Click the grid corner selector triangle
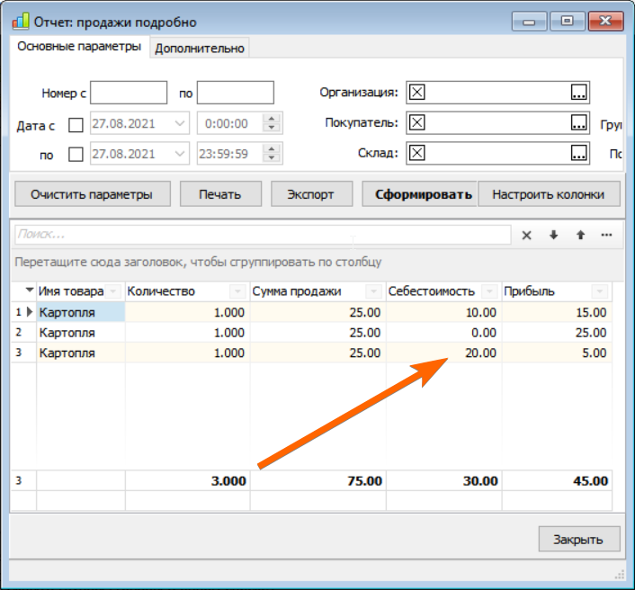Image resolution: width=635 pixels, height=590 pixels. point(29,291)
